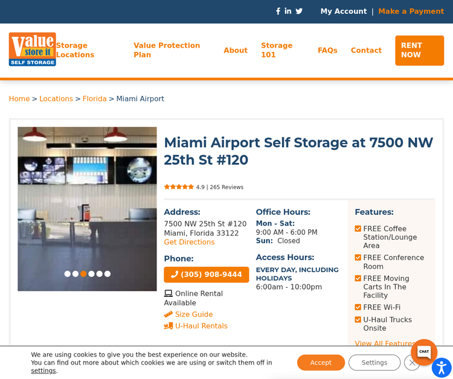Toggle the FREE Wi-Fi checkbox
This screenshot has width=453, height=379.
coord(358,307)
